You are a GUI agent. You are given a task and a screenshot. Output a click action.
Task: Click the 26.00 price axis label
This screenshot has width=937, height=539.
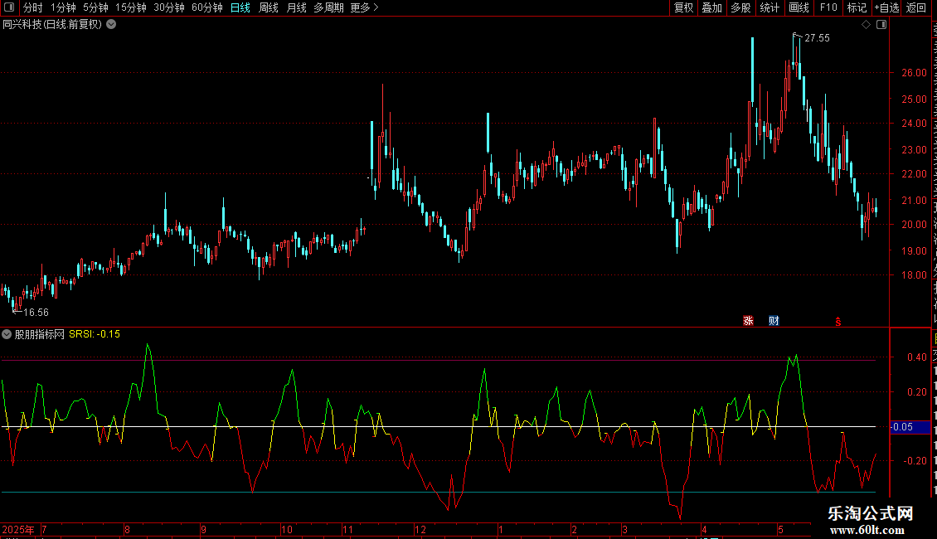pos(914,73)
